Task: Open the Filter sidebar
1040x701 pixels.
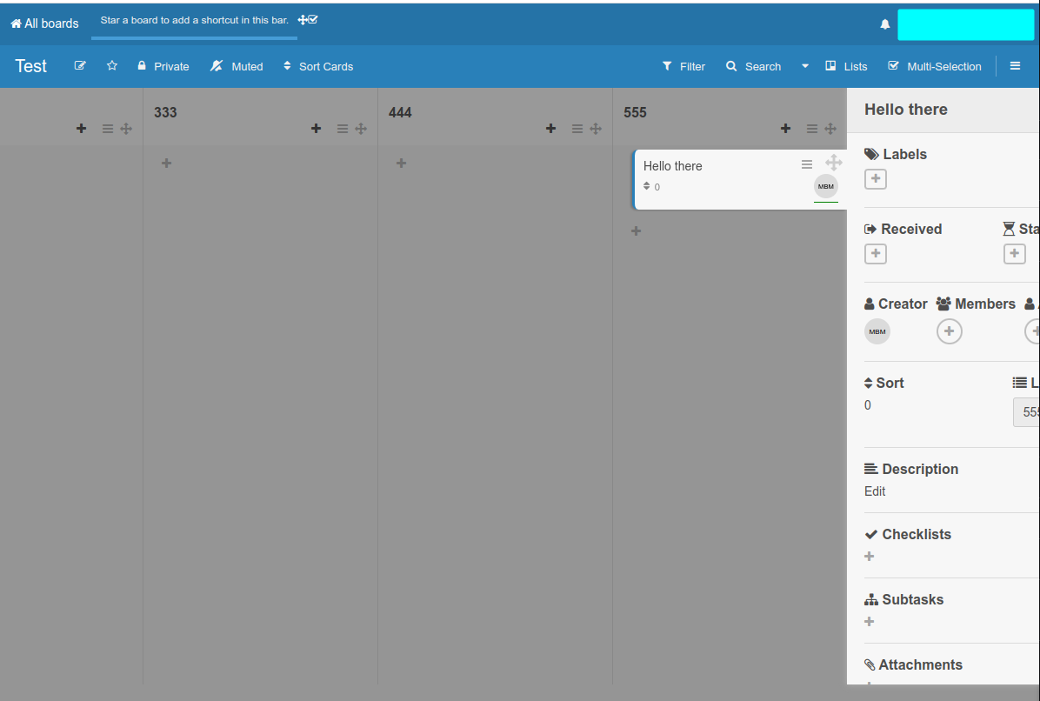Action: point(683,66)
